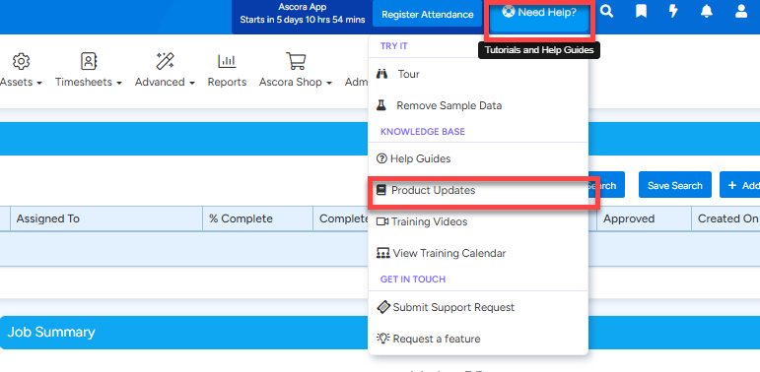Click the TRY IT section label
This screenshot has height=372, width=760.
coord(394,46)
